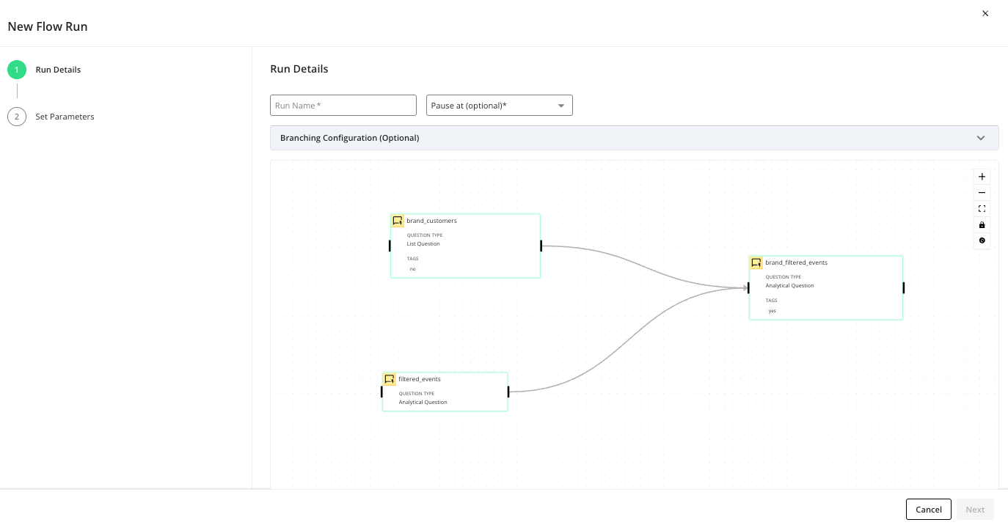Click step indicator circle showing 2
Image resolution: width=1008 pixels, height=525 pixels.
point(17,116)
